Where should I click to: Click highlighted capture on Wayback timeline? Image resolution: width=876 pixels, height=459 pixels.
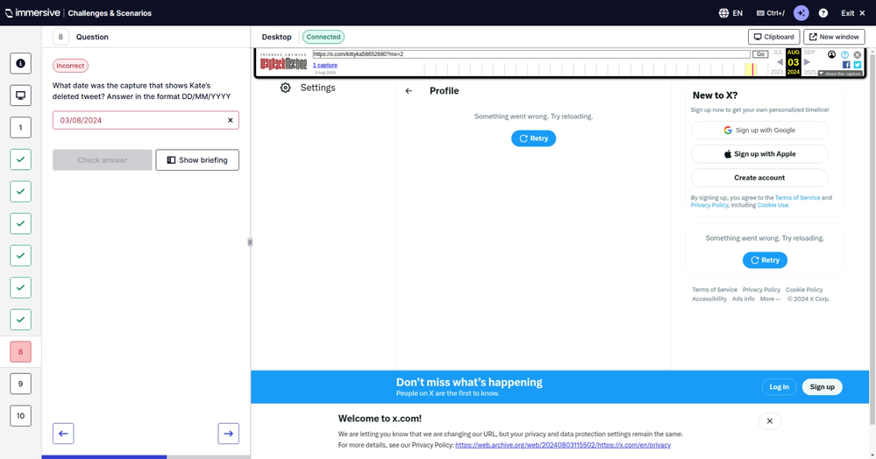(751, 68)
